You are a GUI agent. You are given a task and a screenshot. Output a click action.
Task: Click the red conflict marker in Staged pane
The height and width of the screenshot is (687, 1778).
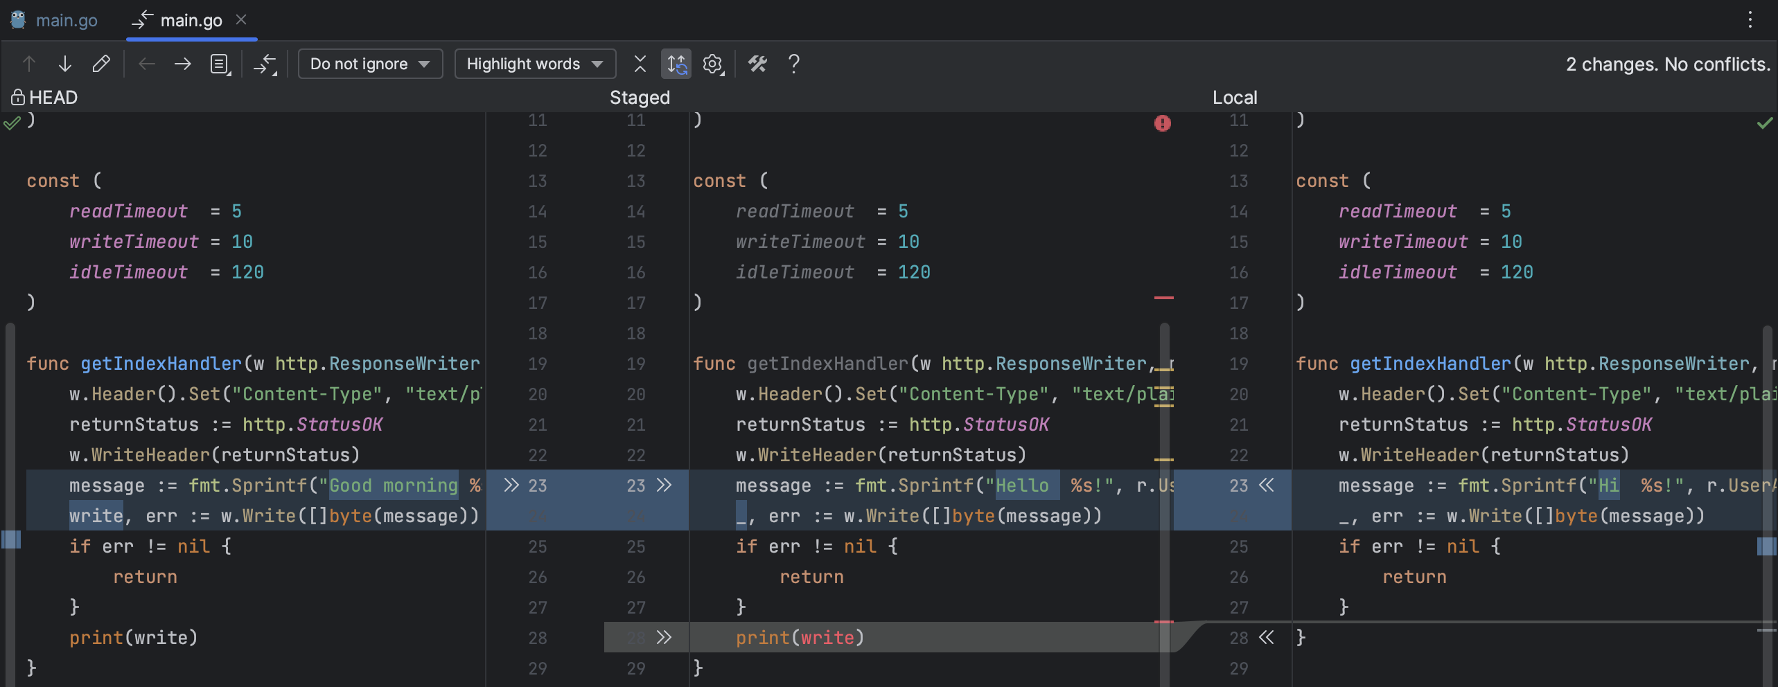[x=1163, y=123]
